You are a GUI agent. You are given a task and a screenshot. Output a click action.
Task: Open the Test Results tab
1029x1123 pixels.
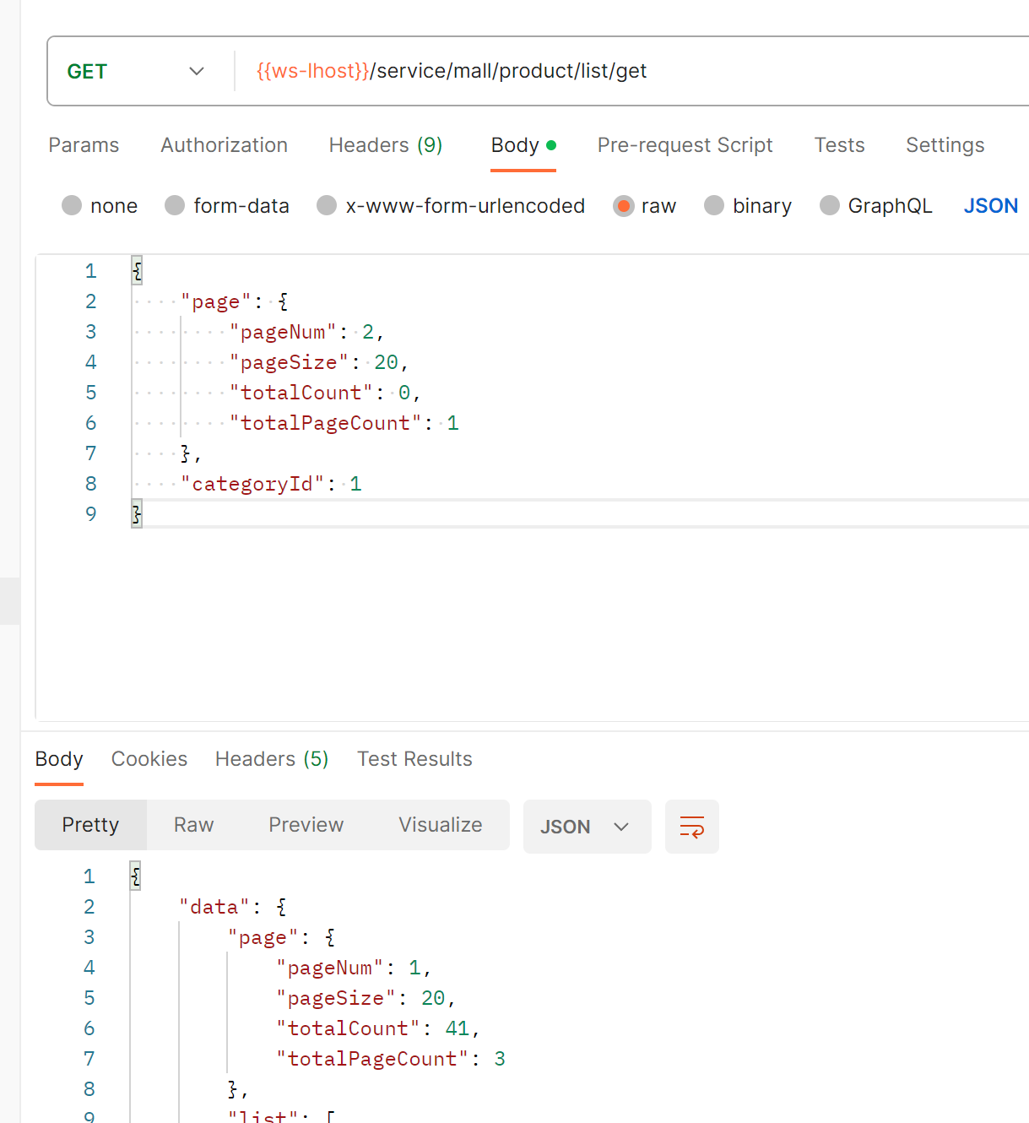(414, 759)
